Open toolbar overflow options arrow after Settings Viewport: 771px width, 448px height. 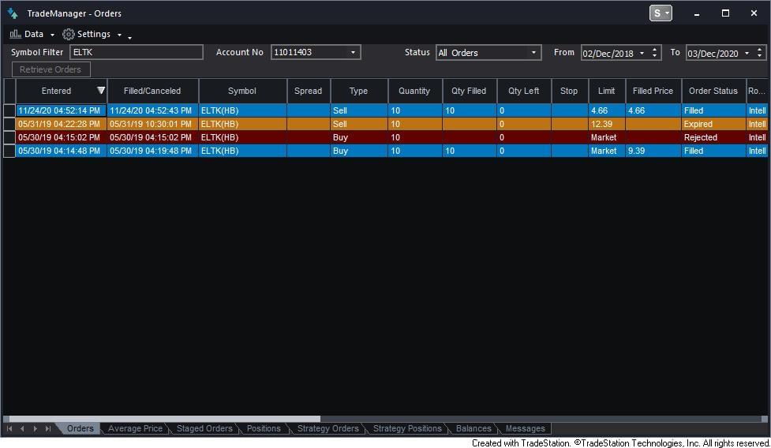[129, 37]
